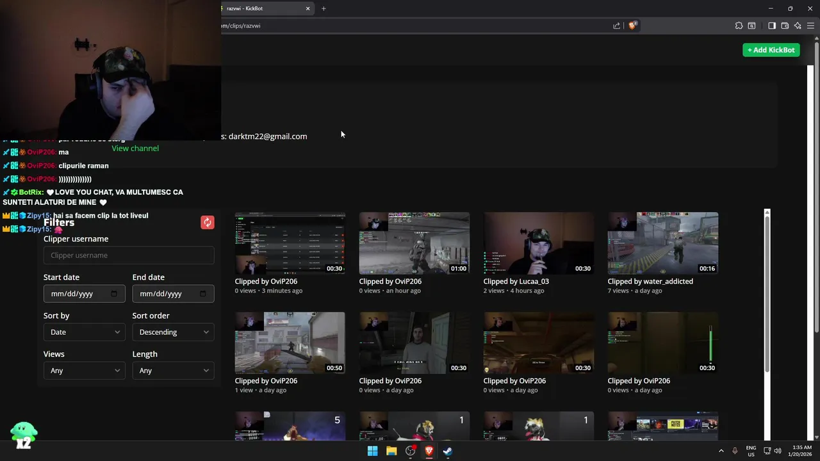Follow the View channel link
This screenshot has width=820, height=461.
point(135,148)
